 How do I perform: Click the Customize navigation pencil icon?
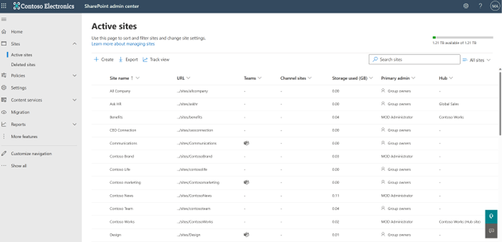4,153
